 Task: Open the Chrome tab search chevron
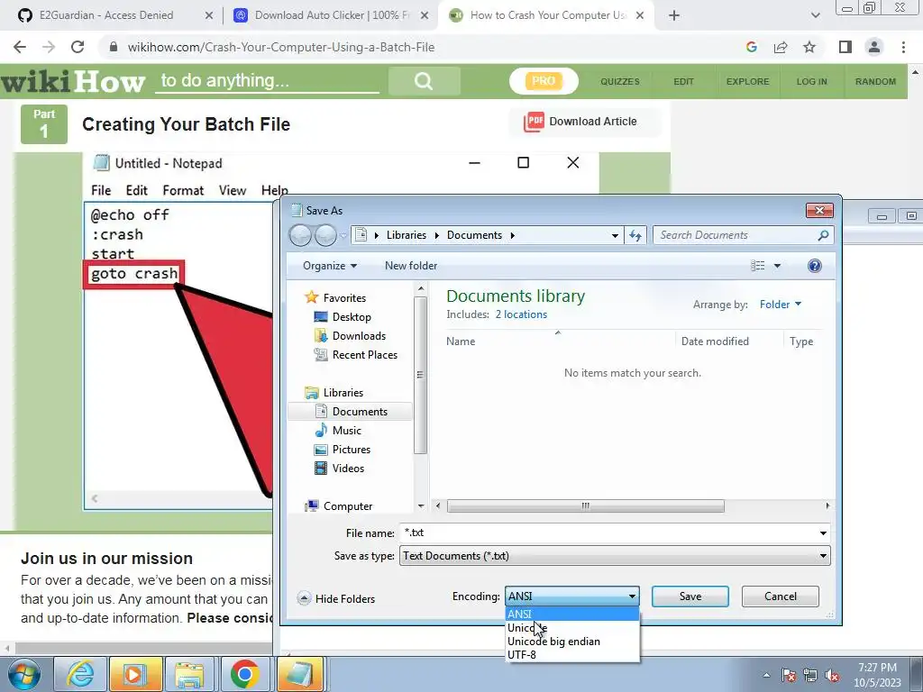[x=815, y=15]
